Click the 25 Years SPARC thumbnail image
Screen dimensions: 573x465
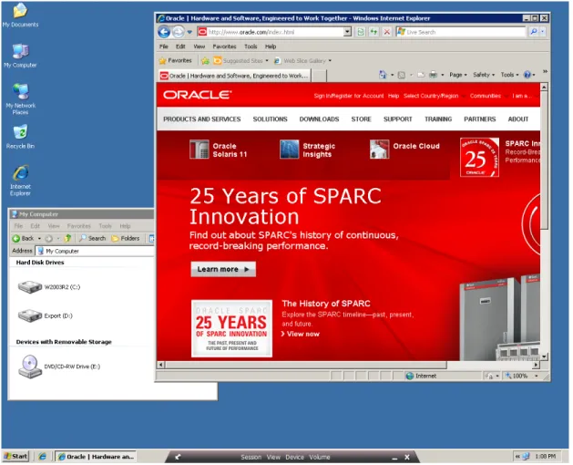pyautogui.click(x=231, y=328)
